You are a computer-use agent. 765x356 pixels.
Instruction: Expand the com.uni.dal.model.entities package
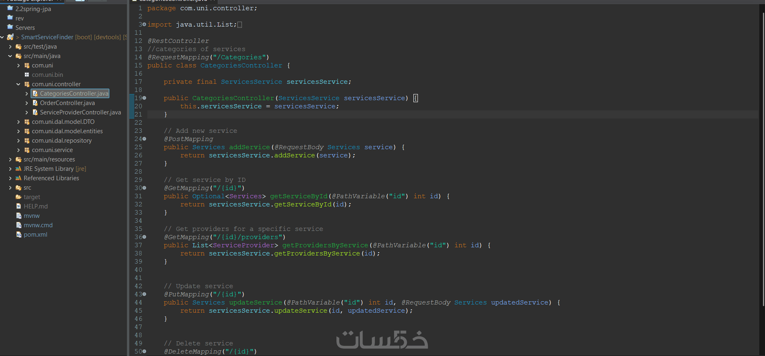pos(18,131)
